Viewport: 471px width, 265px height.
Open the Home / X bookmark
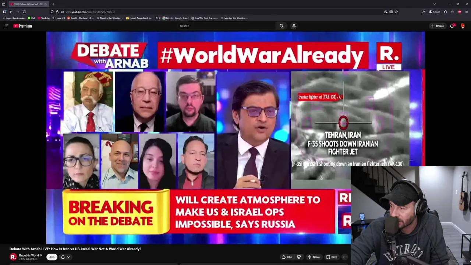click(x=59, y=18)
